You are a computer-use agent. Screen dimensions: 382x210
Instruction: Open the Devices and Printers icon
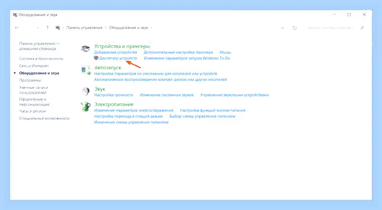[x=85, y=49]
